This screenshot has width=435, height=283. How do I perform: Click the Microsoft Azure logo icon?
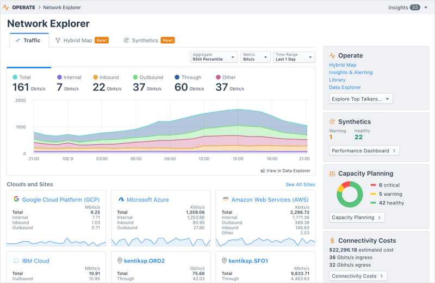[121, 199]
